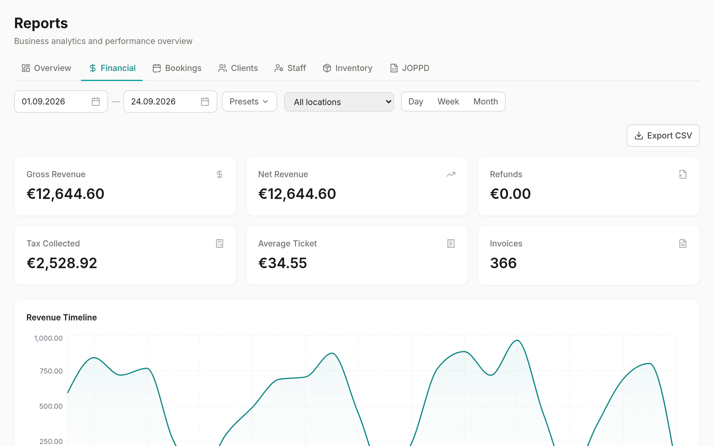The width and height of the screenshot is (714, 446).
Task: Open the Bookings tab
Action: click(177, 68)
